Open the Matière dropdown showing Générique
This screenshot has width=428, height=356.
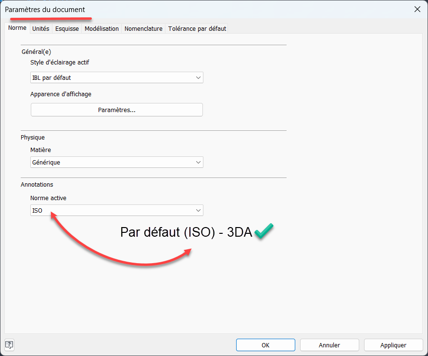[x=116, y=163]
